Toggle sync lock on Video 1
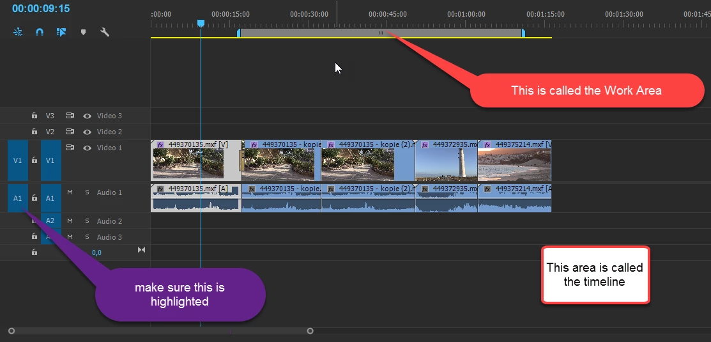711x342 pixels. (70, 148)
